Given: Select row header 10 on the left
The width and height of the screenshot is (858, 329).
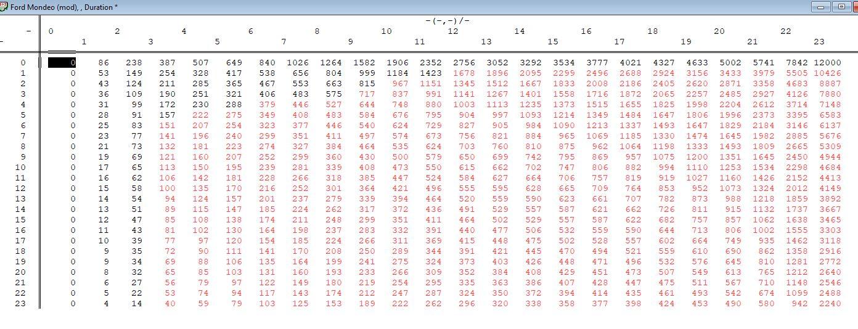Looking at the screenshot, I should click(20, 167).
